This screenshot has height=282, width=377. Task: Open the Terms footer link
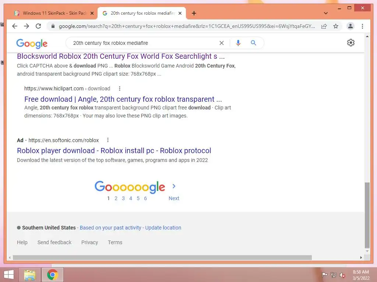[115, 242]
